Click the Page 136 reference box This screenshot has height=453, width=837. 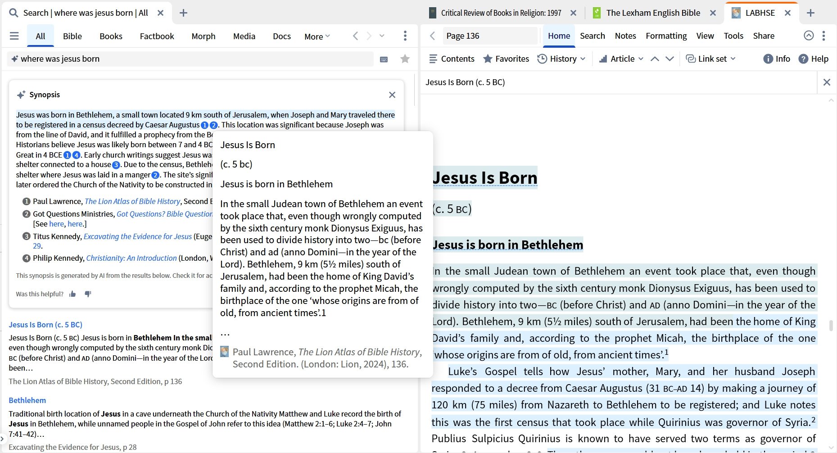click(x=490, y=36)
